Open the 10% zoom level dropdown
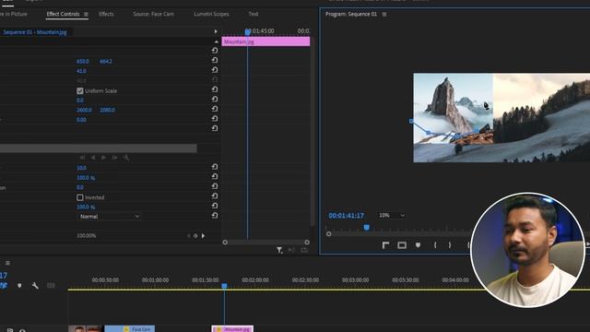The image size is (590, 332). (391, 215)
